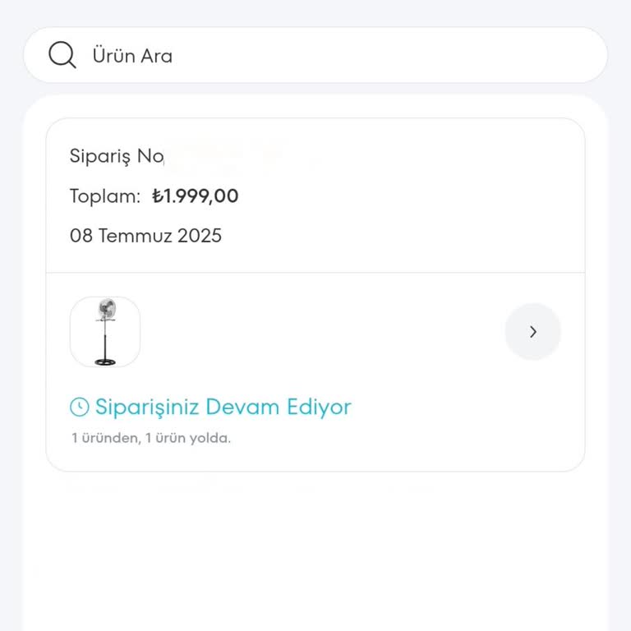Open order details with the chevron arrow

(532, 332)
